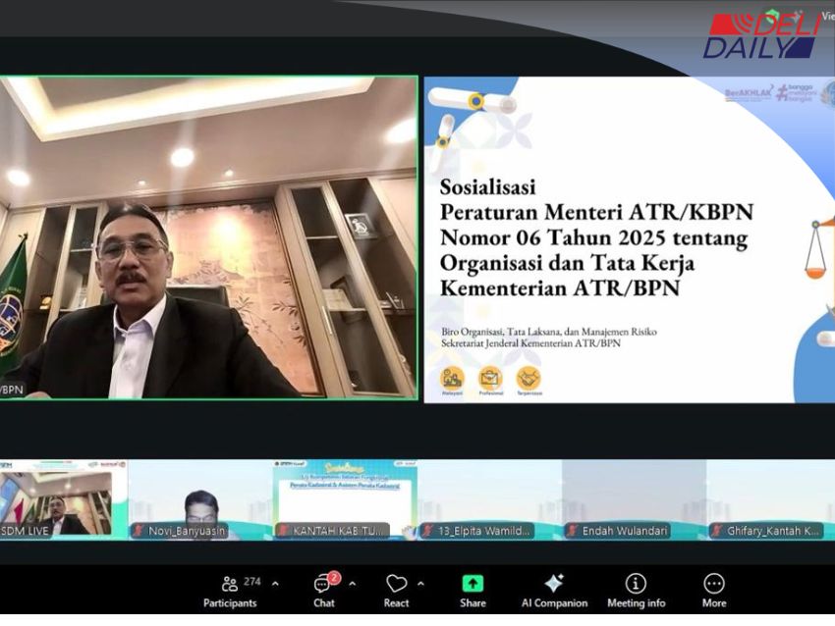
Task: Expand the Participants options chevron
Action: 275,582
